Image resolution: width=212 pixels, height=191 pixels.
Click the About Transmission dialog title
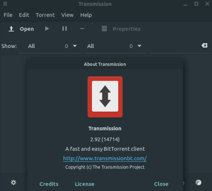click(x=105, y=64)
